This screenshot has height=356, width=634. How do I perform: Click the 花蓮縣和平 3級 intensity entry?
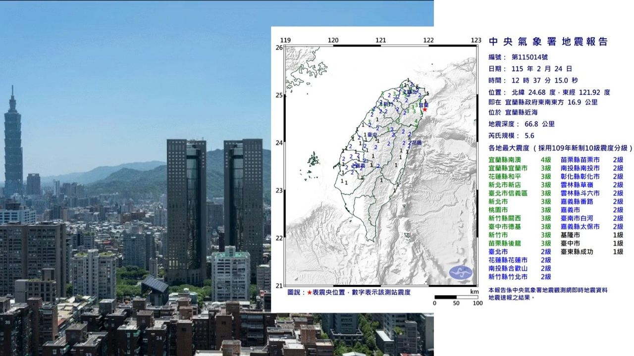tap(520, 176)
